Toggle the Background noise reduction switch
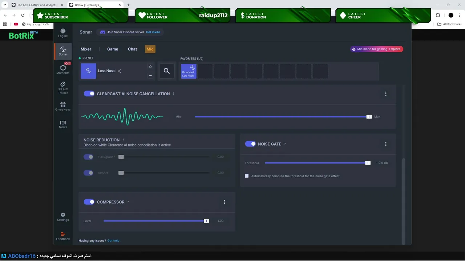This screenshot has height=261, width=465. pyautogui.click(x=88, y=157)
